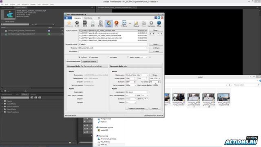This screenshot has height=147, width=261.
Task: Switch to the Formats (Форматы) tab
Action: (77, 18)
